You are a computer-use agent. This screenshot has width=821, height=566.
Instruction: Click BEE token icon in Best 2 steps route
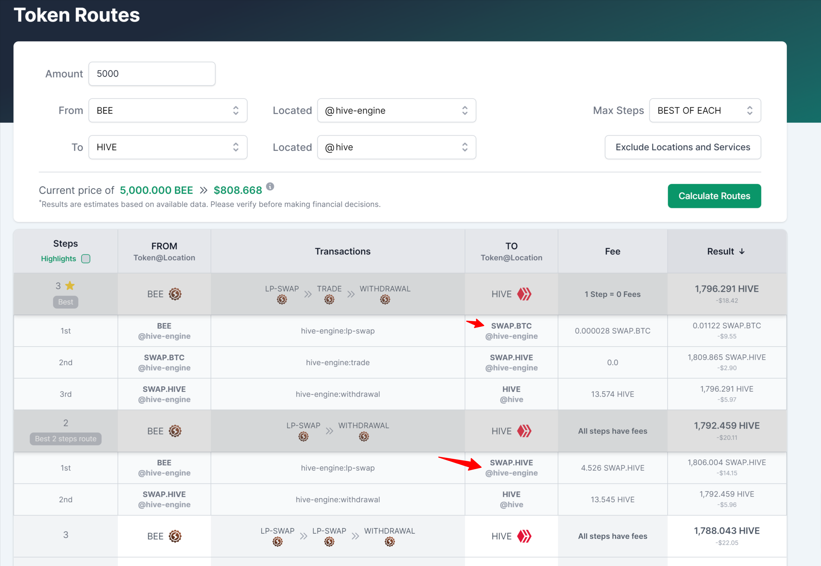point(175,431)
